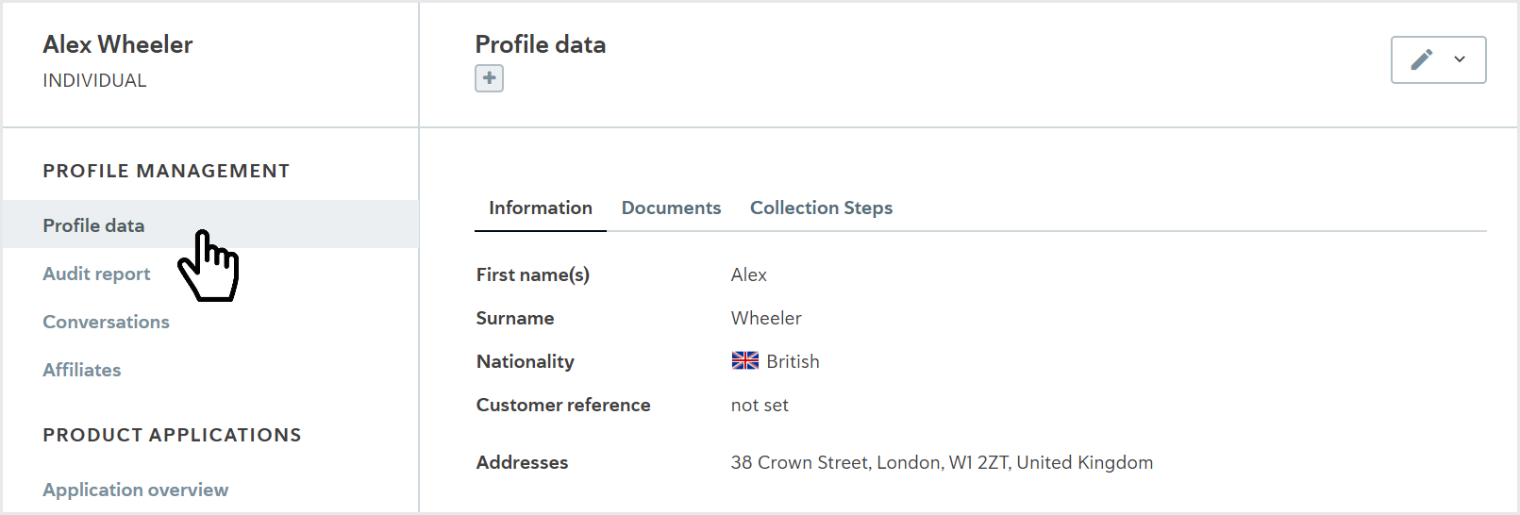Open the Collection Steps tab
1520x515 pixels.
821,208
